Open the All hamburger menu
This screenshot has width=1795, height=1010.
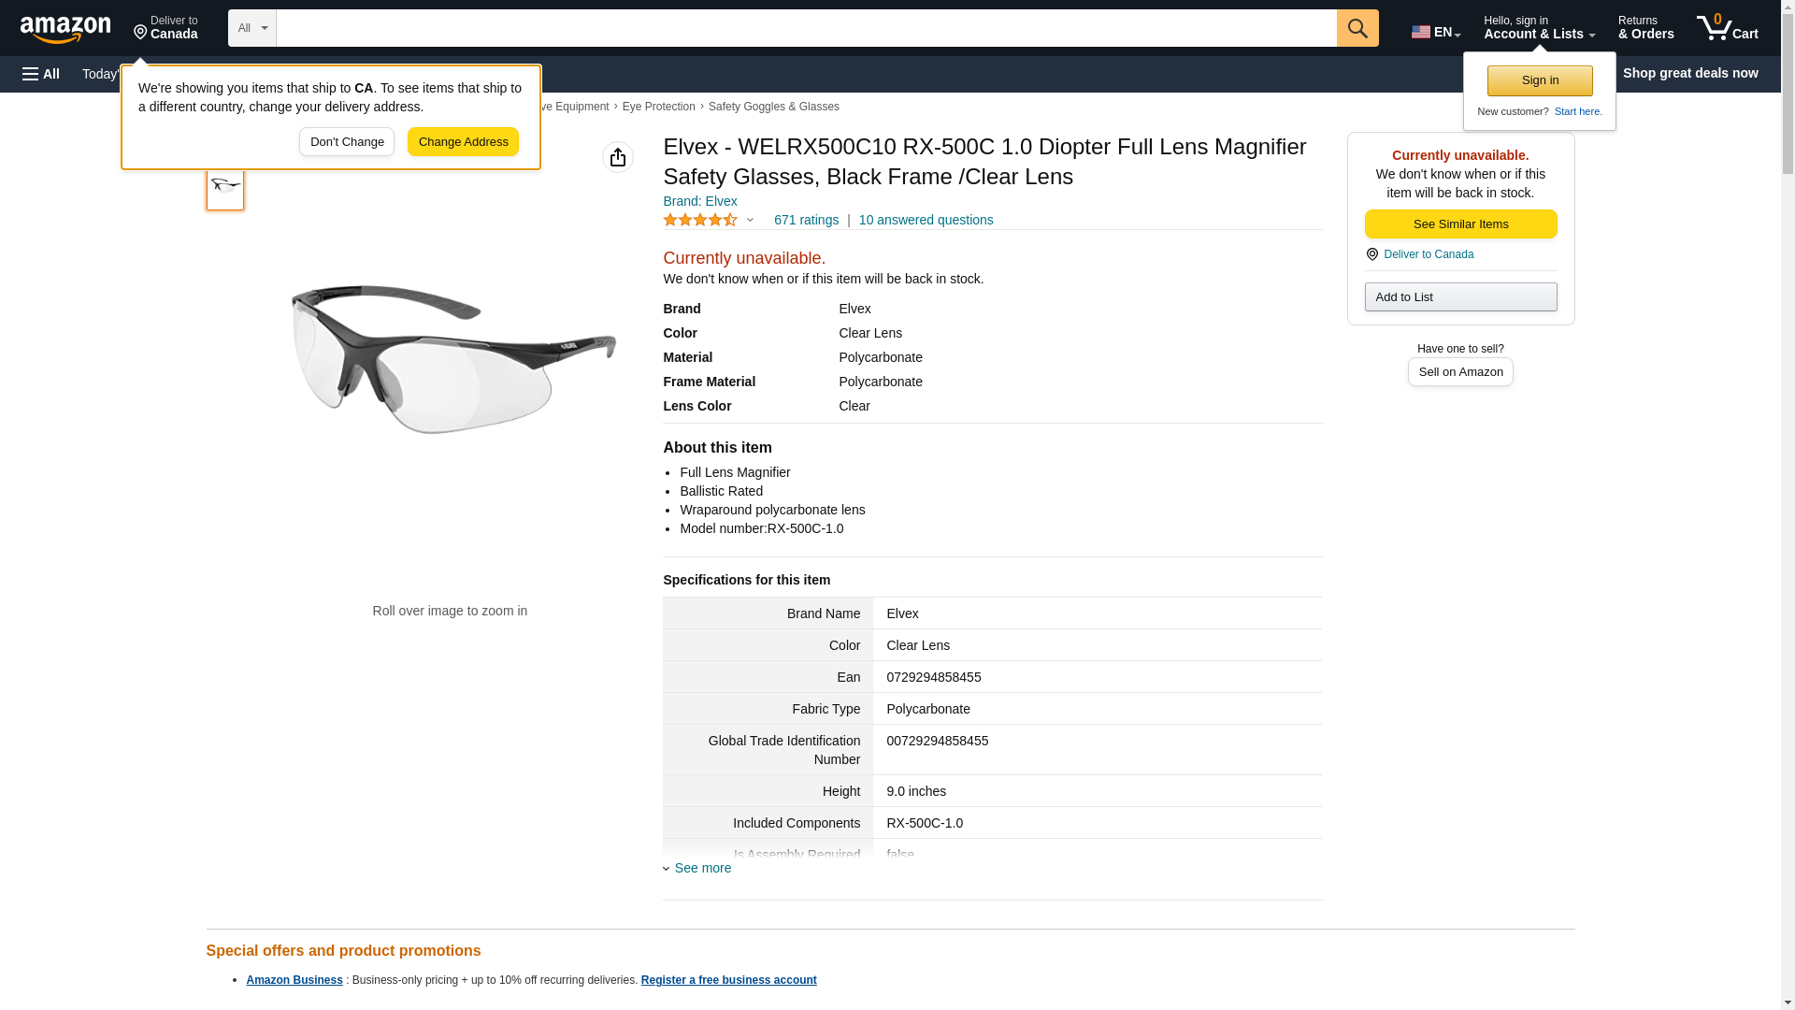(41, 74)
